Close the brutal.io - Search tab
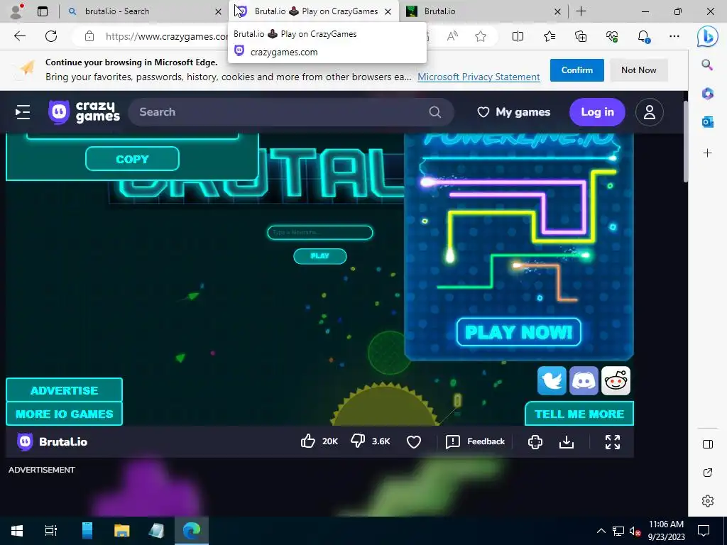The height and width of the screenshot is (545, 727). [x=218, y=11]
